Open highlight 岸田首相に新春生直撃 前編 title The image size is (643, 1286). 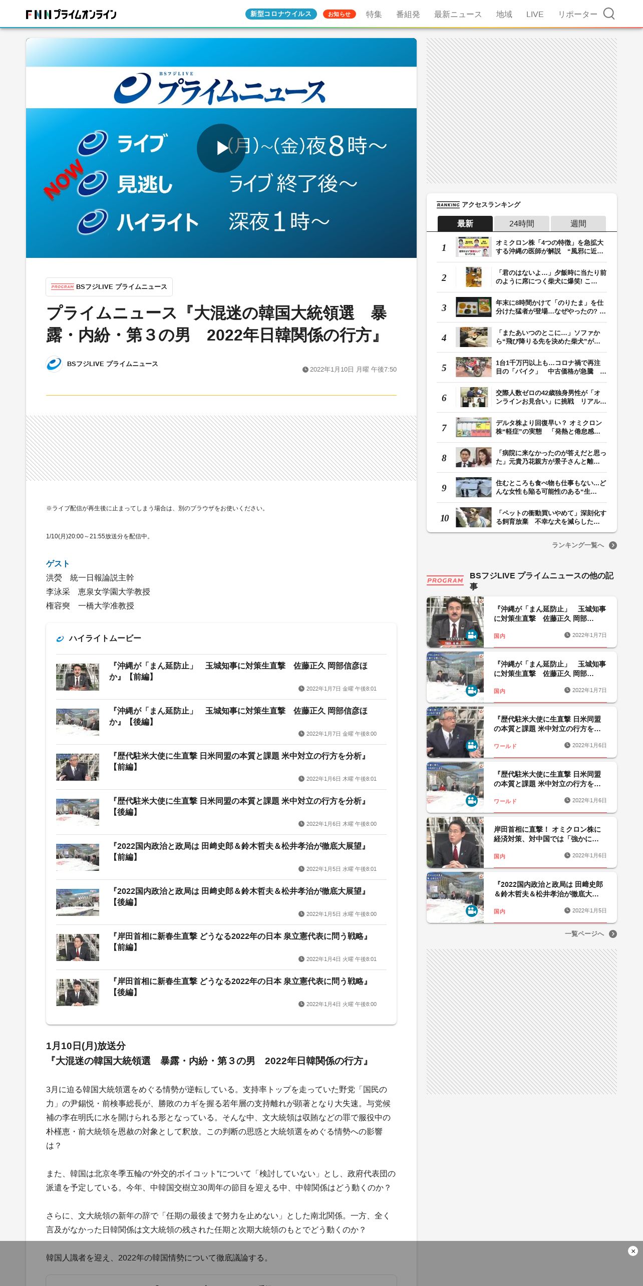[240, 941]
